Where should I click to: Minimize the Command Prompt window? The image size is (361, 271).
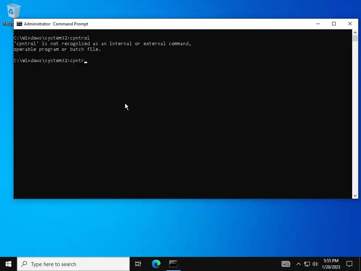tap(318, 24)
